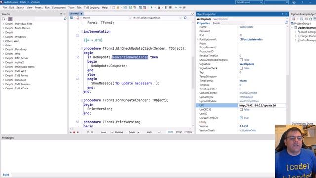Click the editor method search magnifier icon
The height and width of the screenshot is (178, 316).
185,18
